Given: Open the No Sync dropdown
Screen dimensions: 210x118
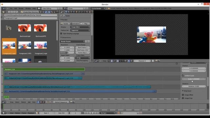Looking at the screenshot, I should coord(108,113).
